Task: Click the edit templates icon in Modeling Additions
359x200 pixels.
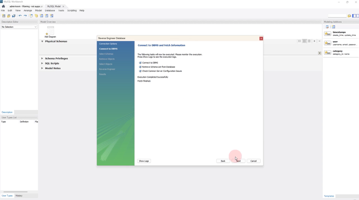Action: click(327, 27)
